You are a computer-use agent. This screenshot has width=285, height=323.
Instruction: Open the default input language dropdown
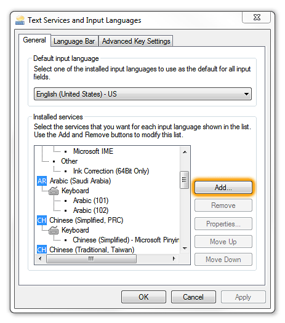click(143, 94)
